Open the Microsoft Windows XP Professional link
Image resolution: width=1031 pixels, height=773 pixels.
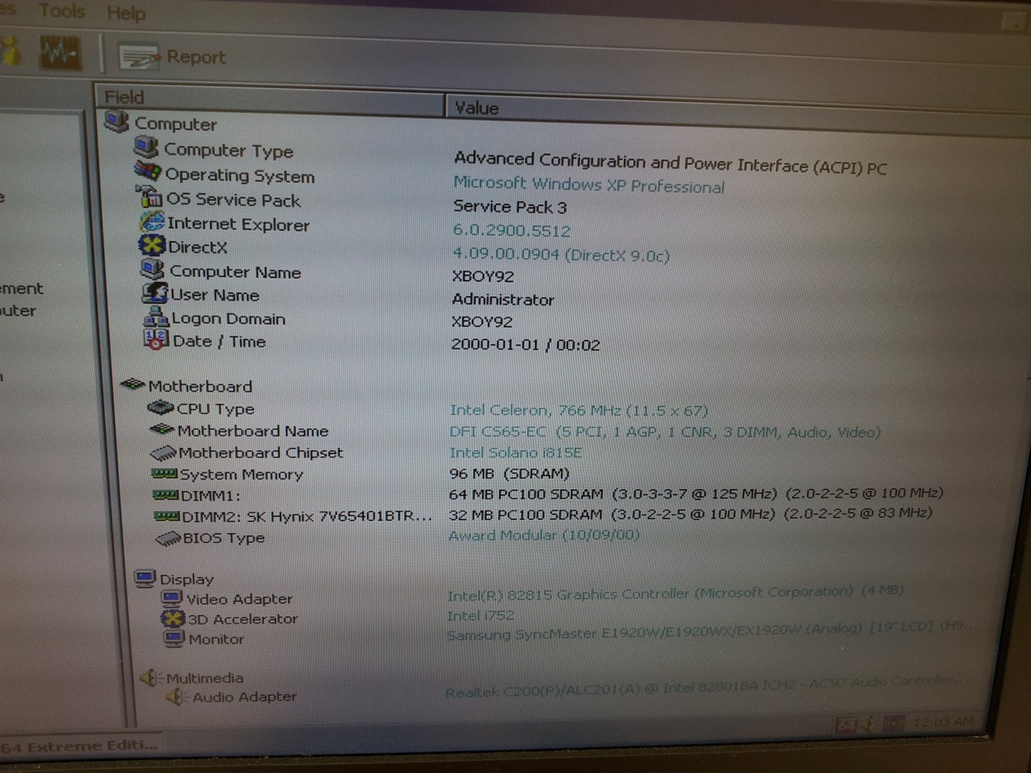point(588,185)
